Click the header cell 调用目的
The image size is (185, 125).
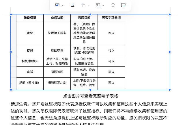[x=84, y=18]
